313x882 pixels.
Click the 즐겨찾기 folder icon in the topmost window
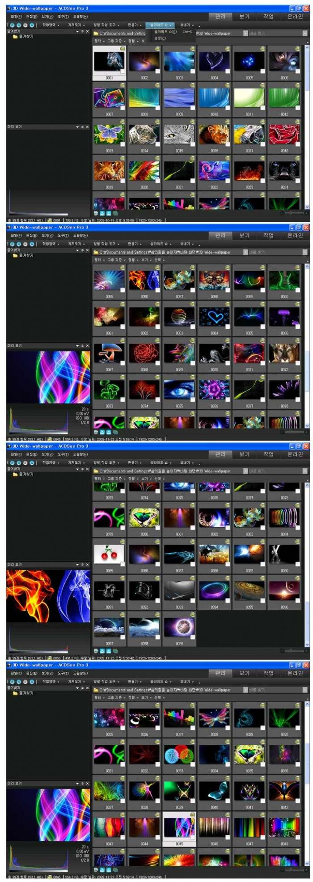pyautogui.click(x=15, y=37)
